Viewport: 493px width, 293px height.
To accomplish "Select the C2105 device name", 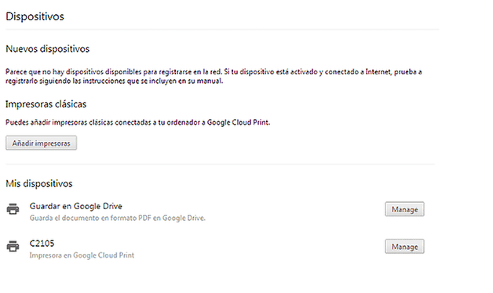I will click(42, 243).
